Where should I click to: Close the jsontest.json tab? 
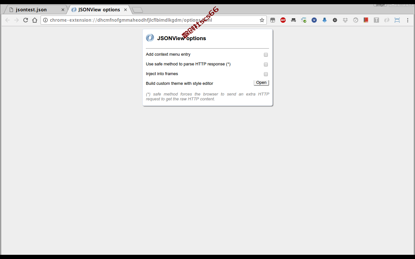click(x=63, y=10)
